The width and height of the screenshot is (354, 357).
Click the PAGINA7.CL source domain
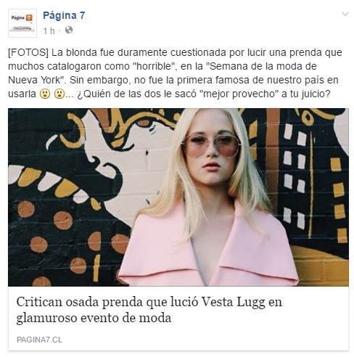39,340
